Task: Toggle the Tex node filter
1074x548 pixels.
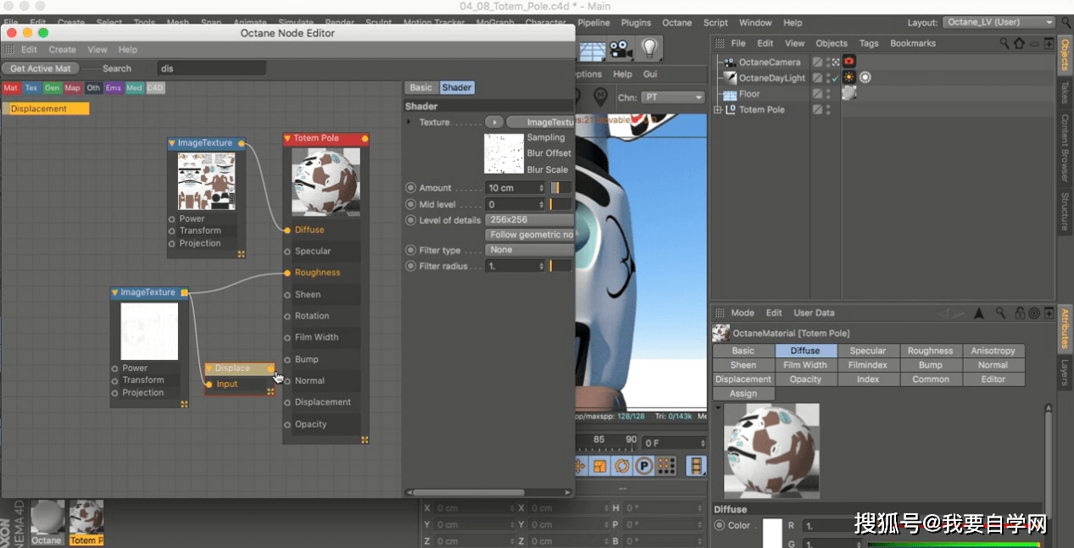Action: (31, 88)
